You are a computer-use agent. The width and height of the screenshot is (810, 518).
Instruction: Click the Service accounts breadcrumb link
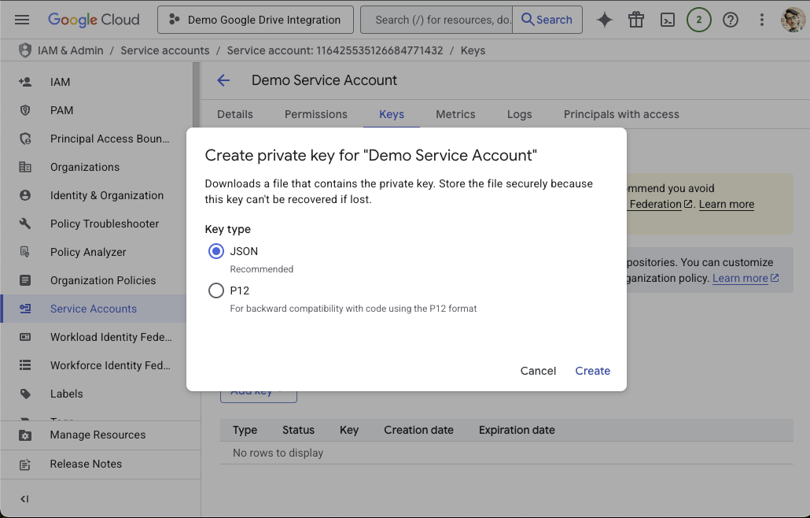[x=165, y=50]
